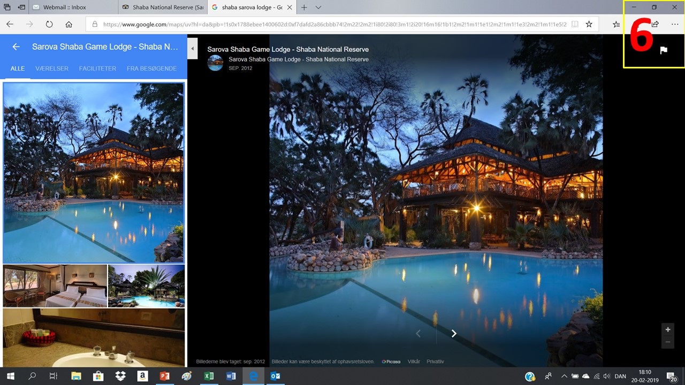Collapse the side photo panel arrow
685x385 pixels.
pos(192,49)
